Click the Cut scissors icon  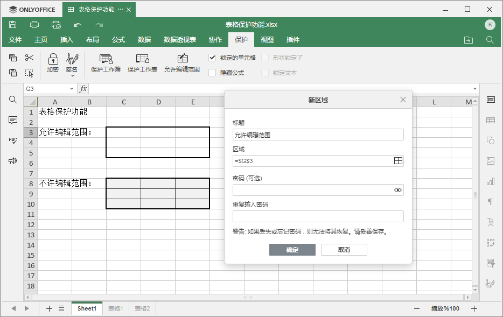29,58
